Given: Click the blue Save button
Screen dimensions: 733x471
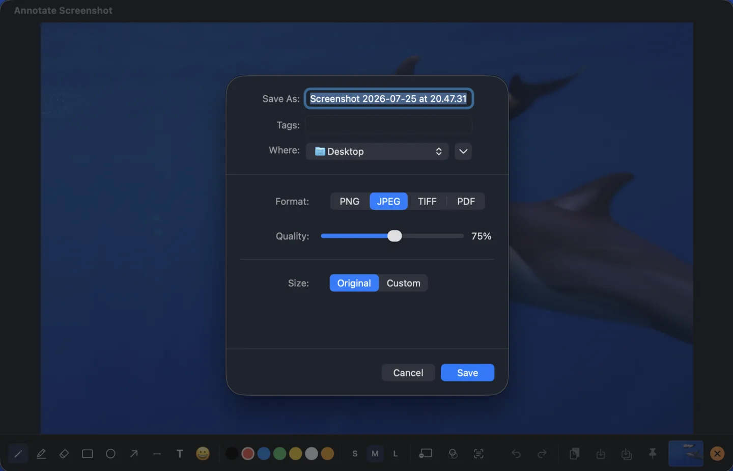Looking at the screenshot, I should [467, 373].
